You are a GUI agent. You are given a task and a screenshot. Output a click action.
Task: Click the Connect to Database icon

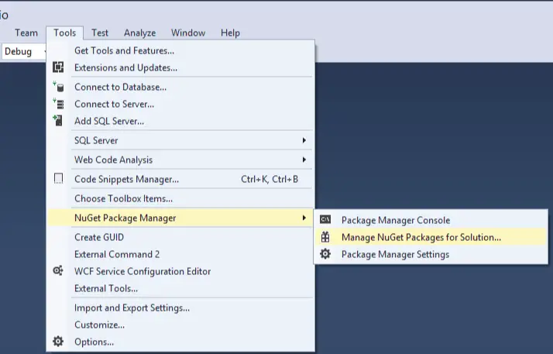pyautogui.click(x=58, y=87)
